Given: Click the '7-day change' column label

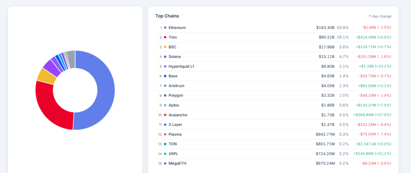Looking at the screenshot, I should (x=380, y=16).
